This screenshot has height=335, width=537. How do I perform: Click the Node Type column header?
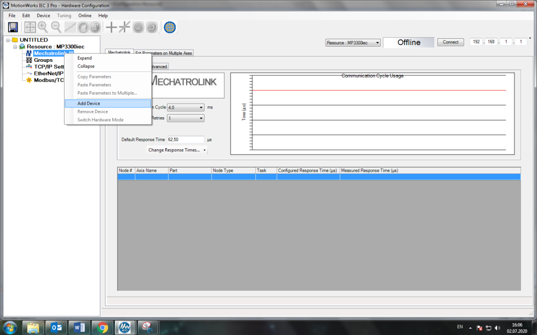coord(233,170)
